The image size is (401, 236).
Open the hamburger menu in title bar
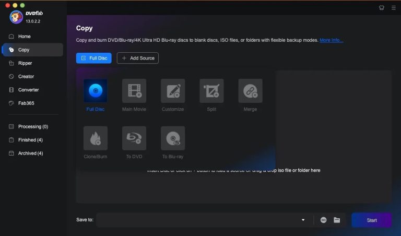394,8
